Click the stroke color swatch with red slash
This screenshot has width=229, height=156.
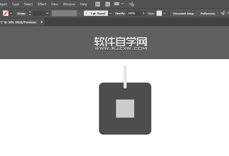5,13
